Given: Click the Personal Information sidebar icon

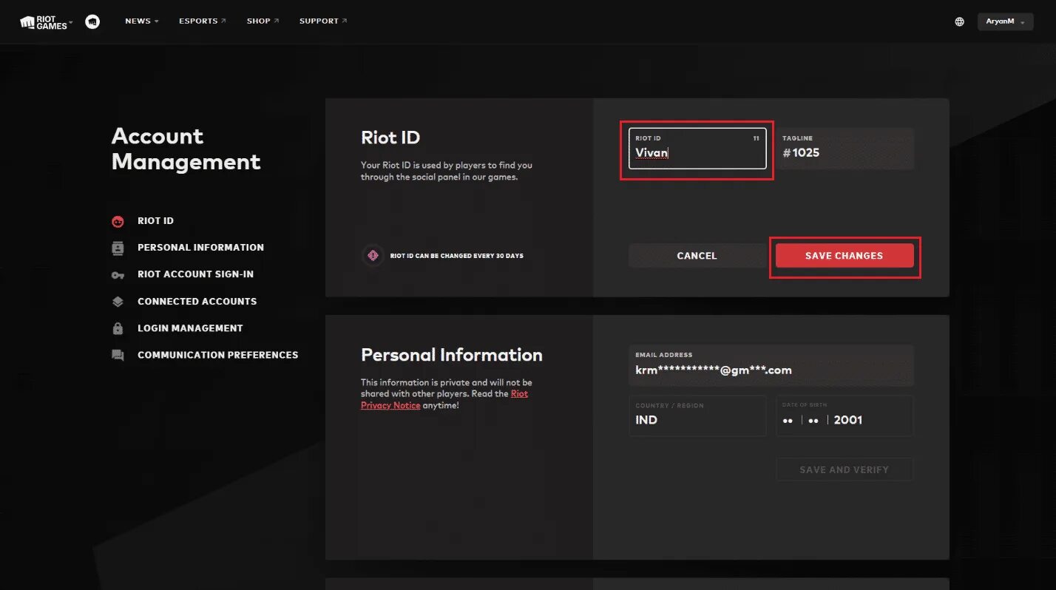Looking at the screenshot, I should pyautogui.click(x=118, y=248).
